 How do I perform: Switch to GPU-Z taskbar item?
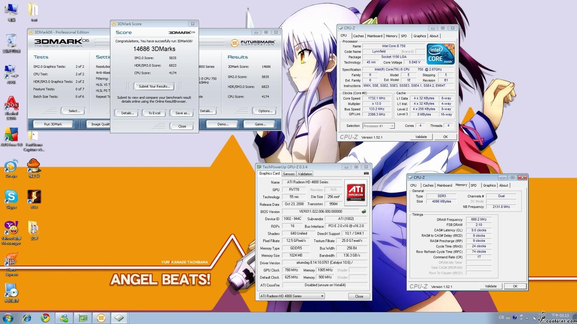83,318
